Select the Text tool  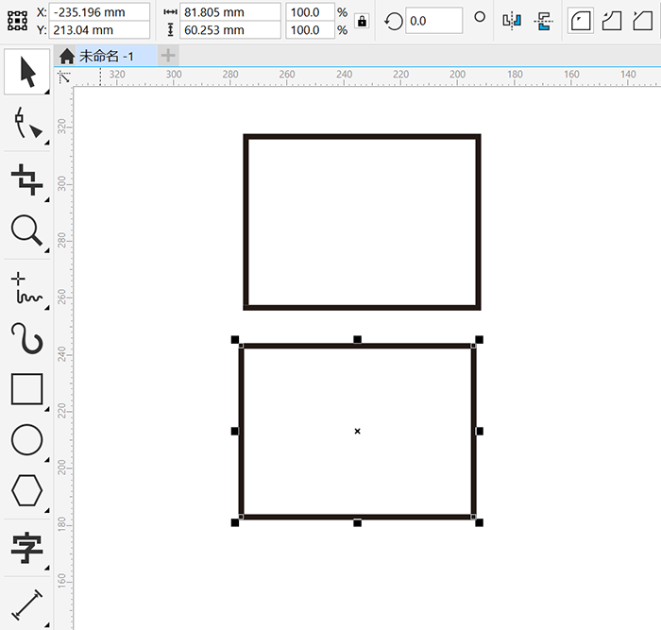[x=26, y=545]
